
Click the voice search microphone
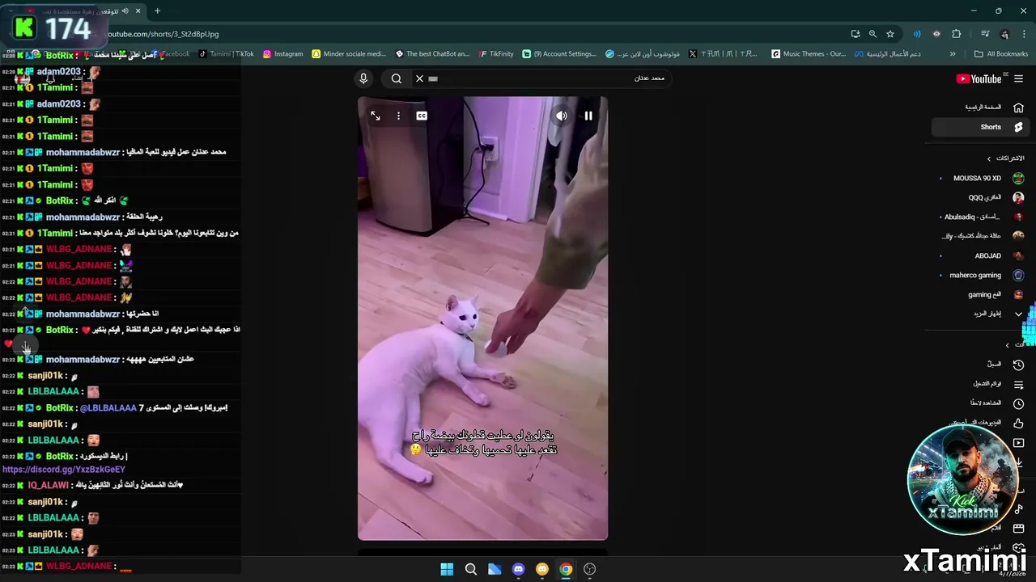click(x=363, y=78)
